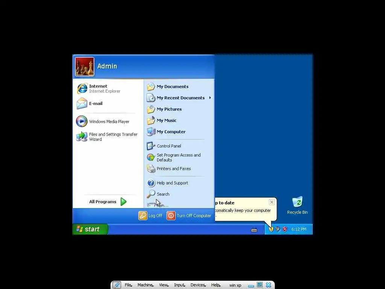This screenshot has width=385, height=289.
Task: Open the Help menu in VirtualBox toolbar
Action: pyautogui.click(x=216, y=285)
